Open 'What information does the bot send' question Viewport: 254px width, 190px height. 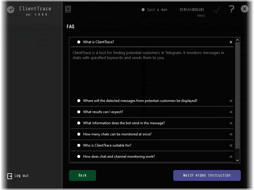(x=124, y=123)
